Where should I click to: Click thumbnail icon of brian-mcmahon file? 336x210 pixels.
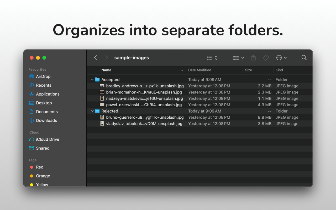(x=102, y=92)
